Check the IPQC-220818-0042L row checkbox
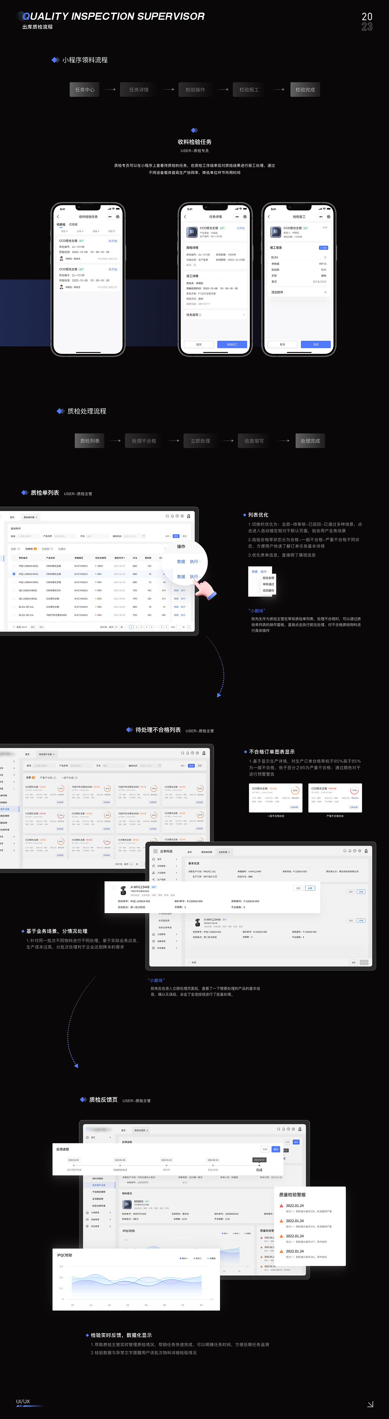 [x=14, y=582]
